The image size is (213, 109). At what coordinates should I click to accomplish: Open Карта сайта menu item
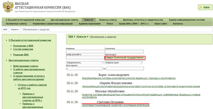click(x=161, y=24)
